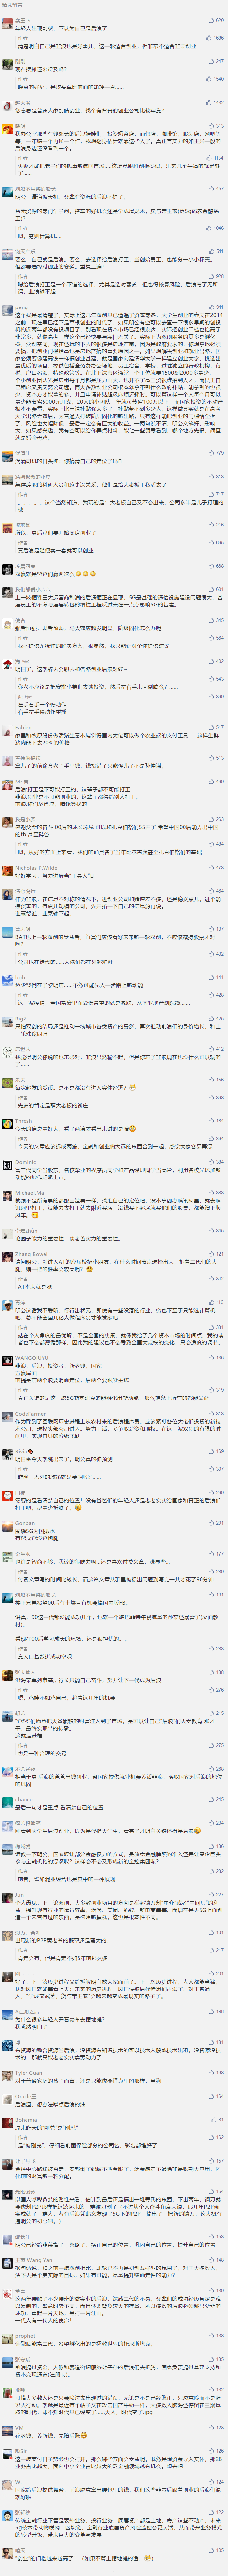The image size is (228, 2576).
Task: Select the 精选留言 header at top
Action: click(12, 4)
